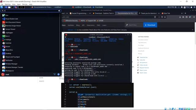Open the file manager panel launcher
Image resolution: width=196 pixels, height=110 pixels.
pyautogui.click(x=9, y=7)
